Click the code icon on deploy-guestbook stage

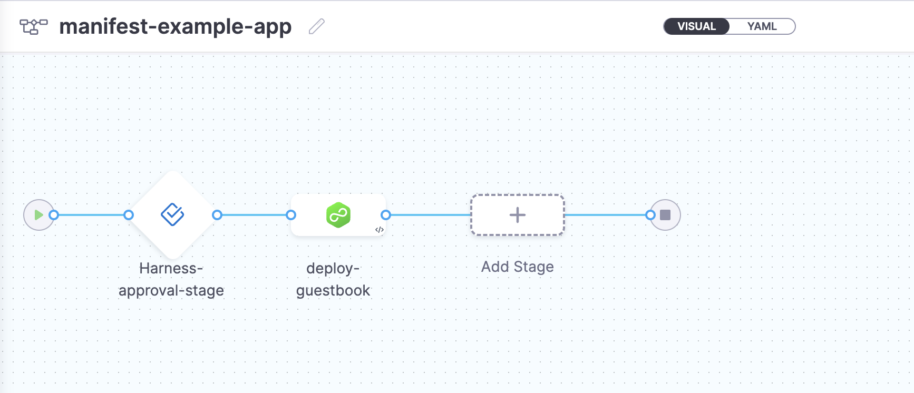379,230
